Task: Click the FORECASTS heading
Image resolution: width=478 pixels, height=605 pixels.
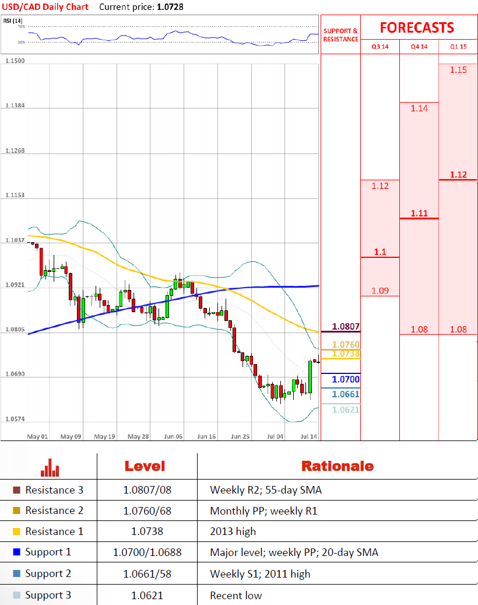Action: [x=417, y=28]
